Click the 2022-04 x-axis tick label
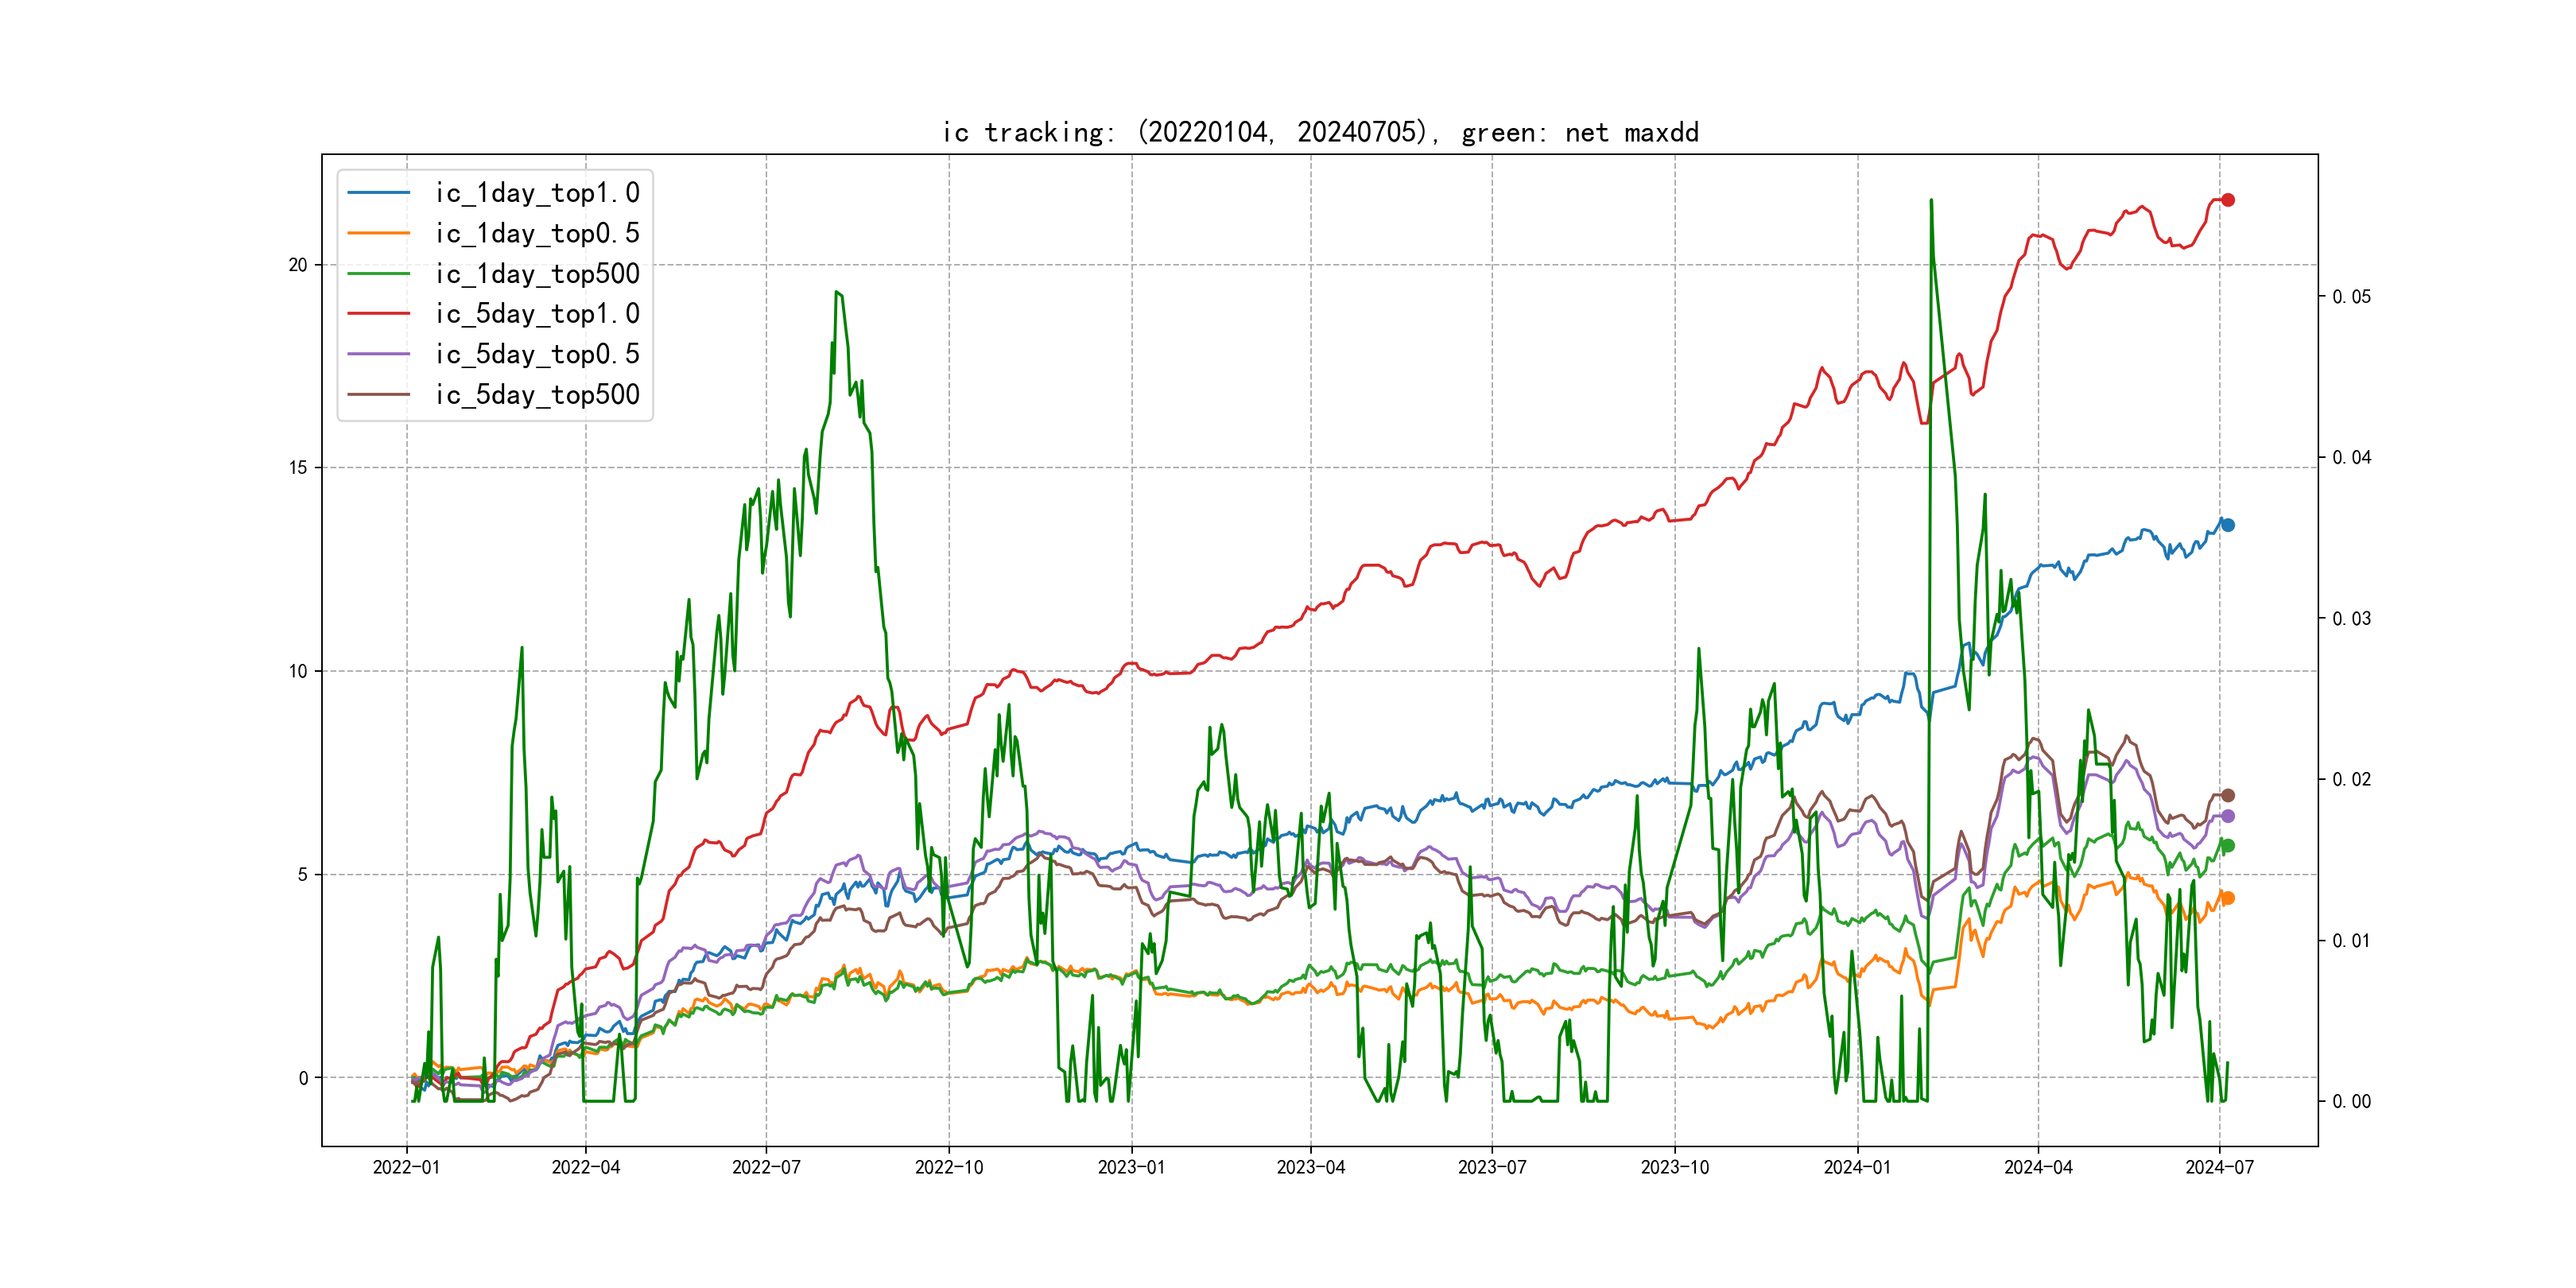The width and height of the screenshot is (2576, 1288). pos(586,1167)
